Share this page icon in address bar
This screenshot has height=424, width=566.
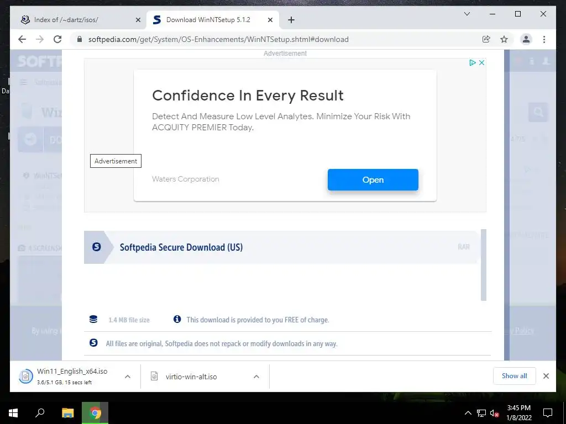point(486,39)
